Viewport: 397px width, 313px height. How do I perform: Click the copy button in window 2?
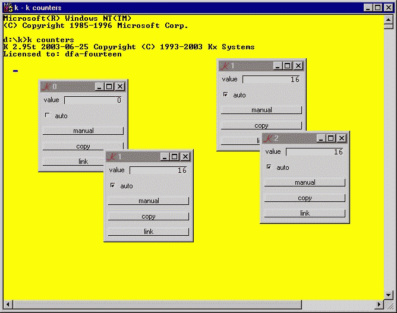(305, 198)
